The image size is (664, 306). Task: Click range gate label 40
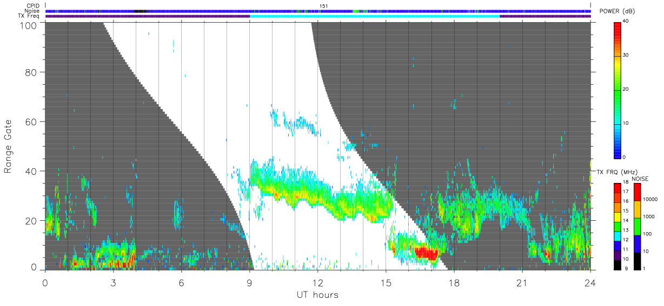(x=31, y=171)
